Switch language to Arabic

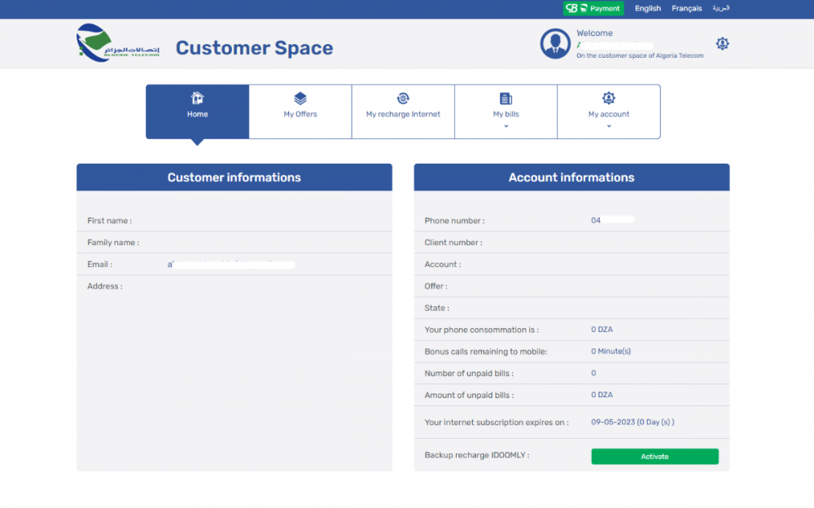pyautogui.click(x=721, y=8)
